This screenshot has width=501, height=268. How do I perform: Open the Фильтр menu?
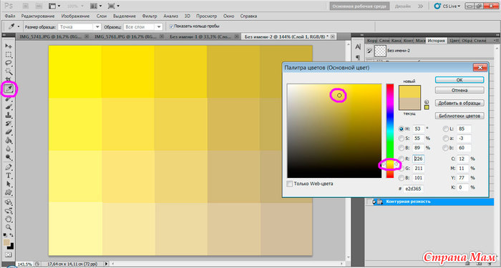pyautogui.click(x=150, y=16)
